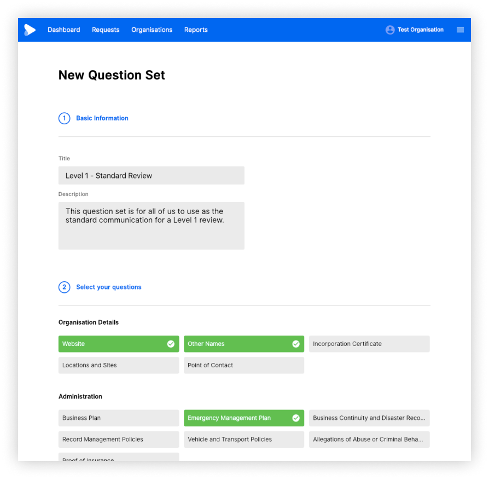Click the blue play logo icon
Viewport: 489px width, 479px height.
click(30, 30)
